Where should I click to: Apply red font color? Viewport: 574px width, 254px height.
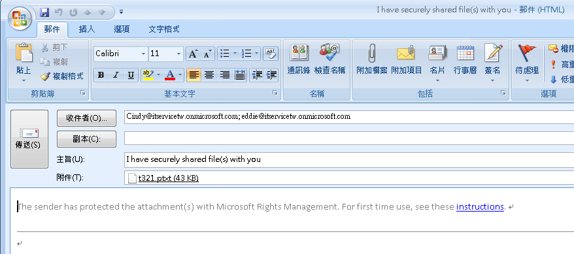point(170,75)
